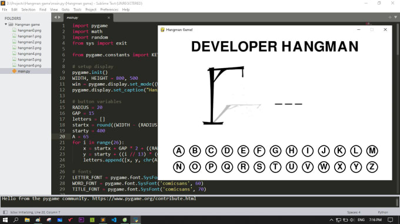Screen dimensions: 400x224
Task: Open Sublime Text taskbar icon
Action: pyautogui.click(x=103, y=220)
